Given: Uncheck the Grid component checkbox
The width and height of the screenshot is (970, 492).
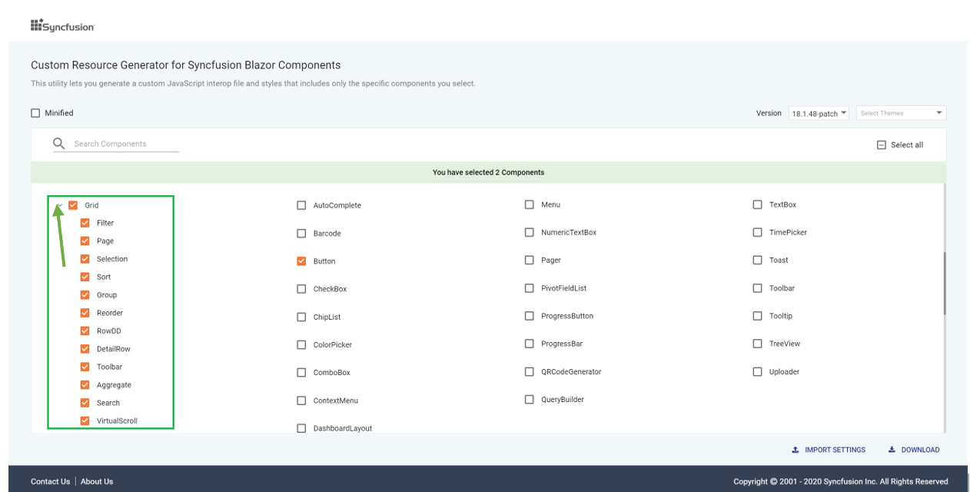Looking at the screenshot, I should coord(73,205).
